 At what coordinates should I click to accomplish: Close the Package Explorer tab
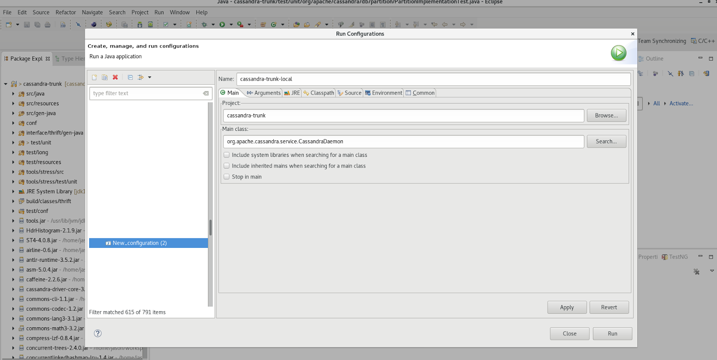click(48, 59)
